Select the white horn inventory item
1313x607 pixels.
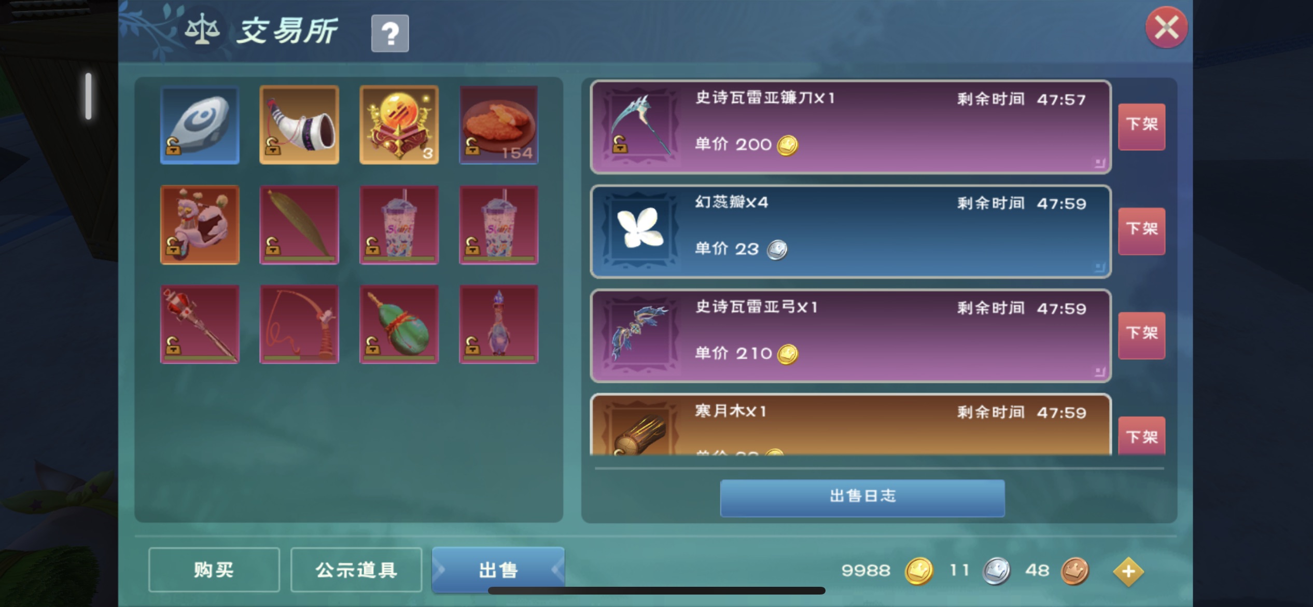(x=299, y=125)
